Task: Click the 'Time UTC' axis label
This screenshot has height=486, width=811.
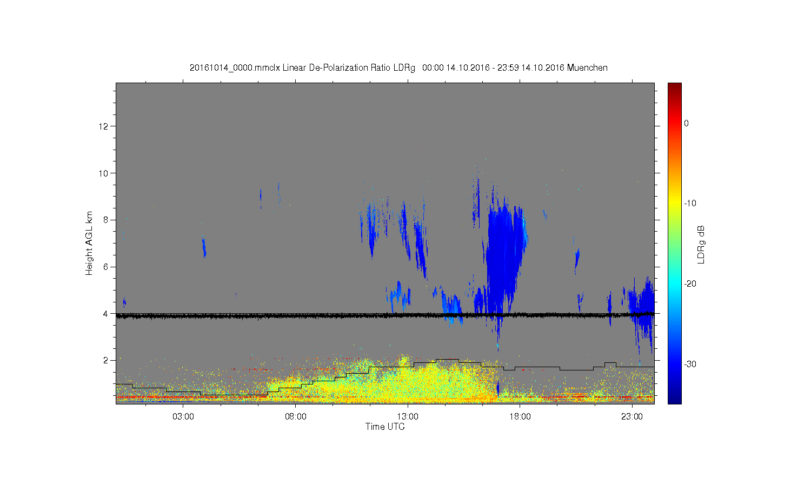Action: click(x=385, y=427)
